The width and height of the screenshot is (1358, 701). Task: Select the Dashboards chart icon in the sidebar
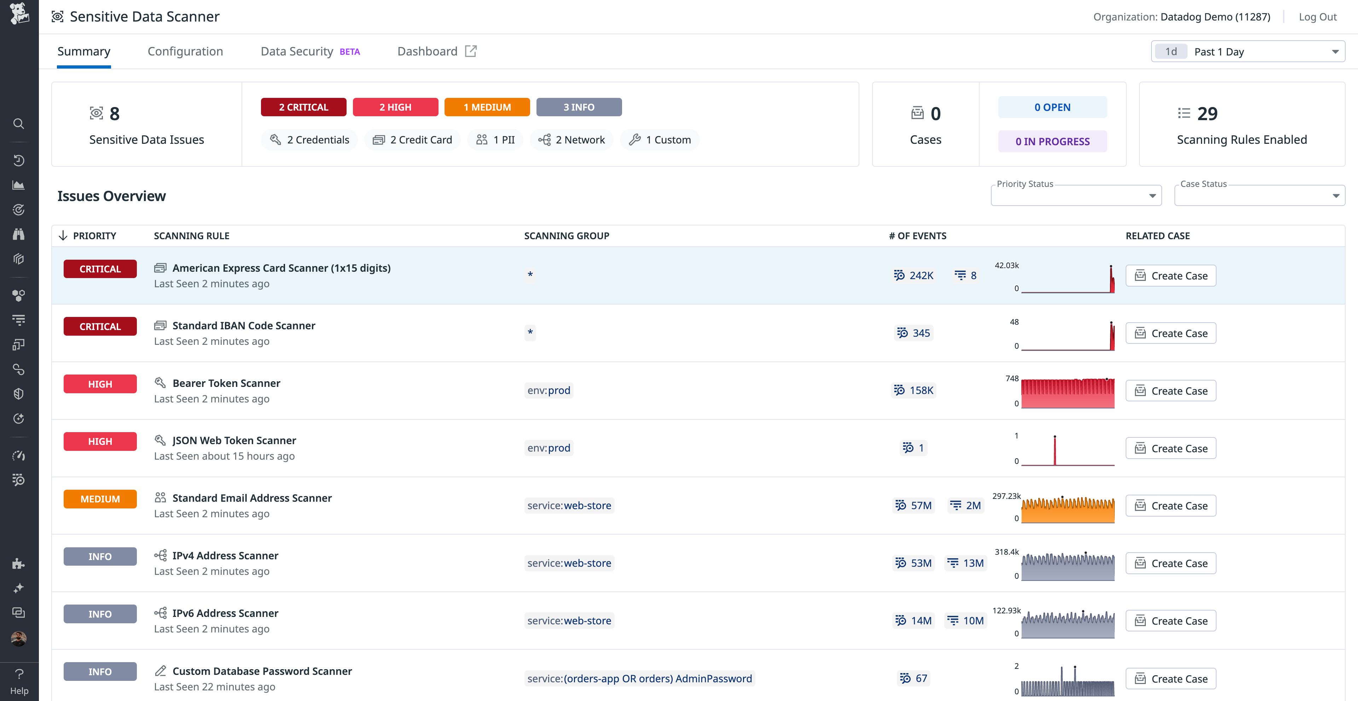tap(18, 185)
